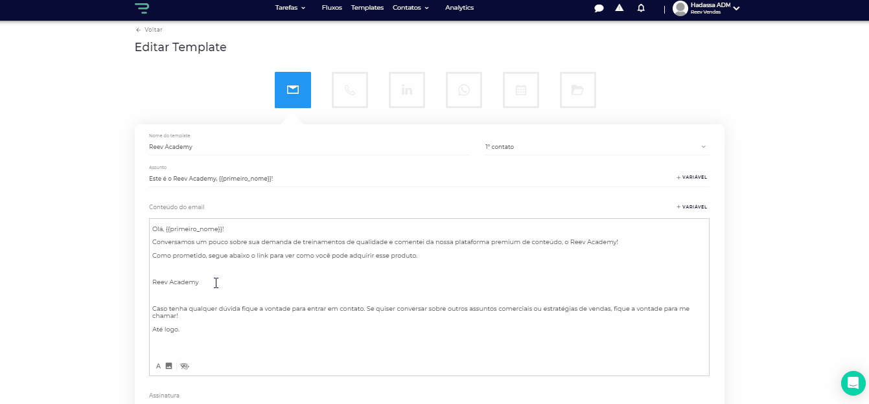869x404 pixels.
Task: Toggle the tracking eye icon in editor
Action: click(x=185, y=366)
